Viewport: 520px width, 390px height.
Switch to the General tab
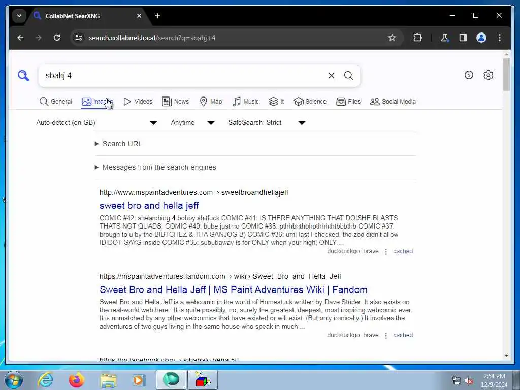[x=55, y=102]
